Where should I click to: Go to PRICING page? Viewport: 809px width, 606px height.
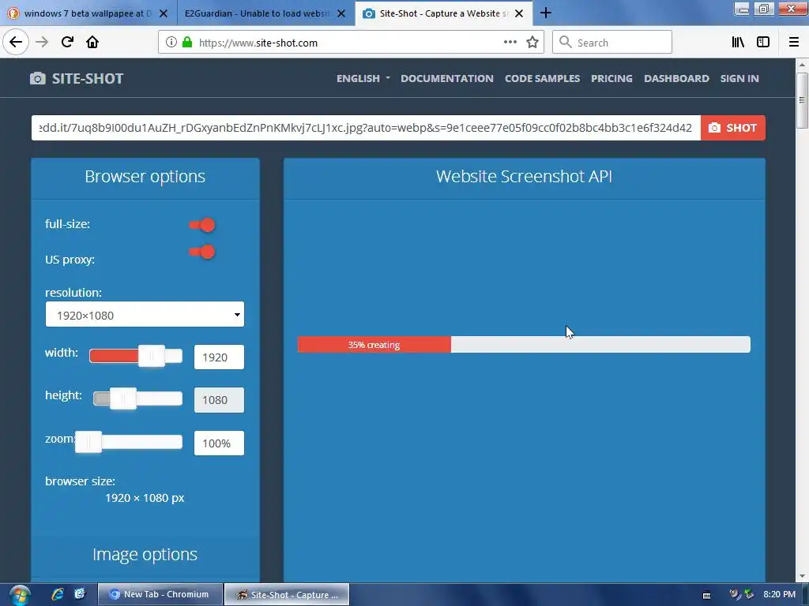tap(611, 78)
